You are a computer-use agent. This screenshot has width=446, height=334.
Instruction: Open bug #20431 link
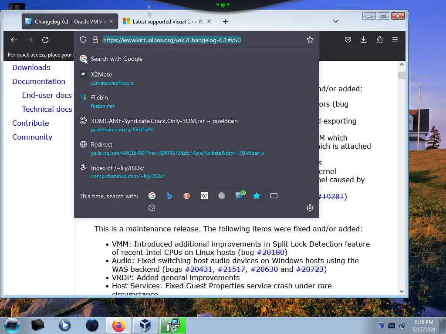point(199,269)
